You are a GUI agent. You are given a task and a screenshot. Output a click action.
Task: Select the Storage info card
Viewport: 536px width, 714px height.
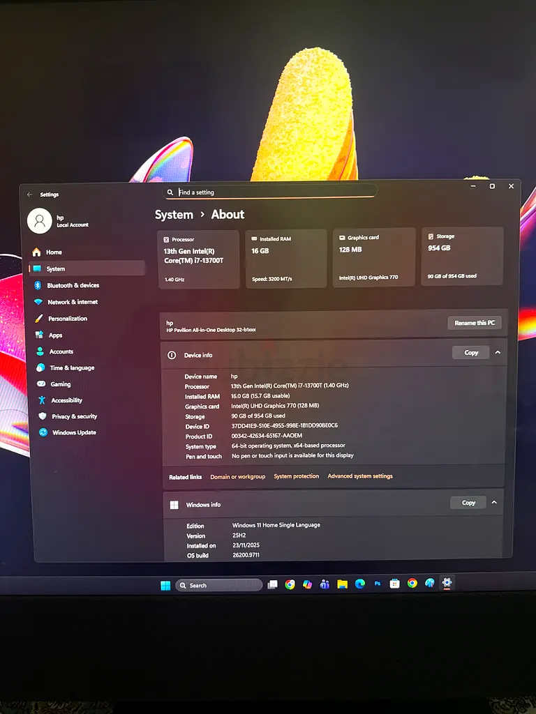pyautogui.click(x=462, y=256)
